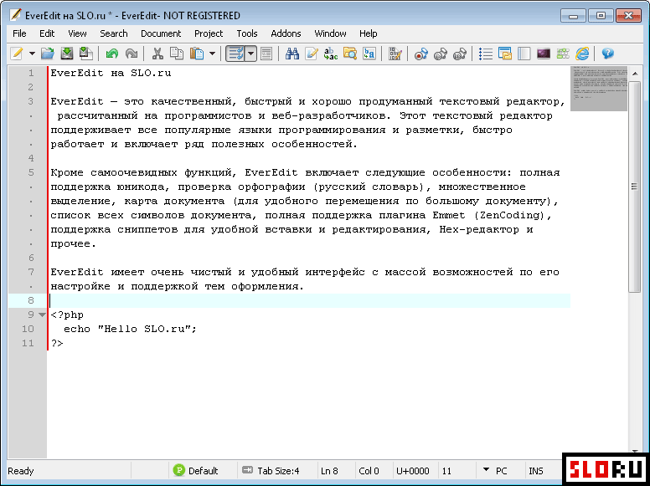Viewport: 650px width, 486px height.
Task: Open the word wrap mode dropdown arrow
Action: pos(250,54)
